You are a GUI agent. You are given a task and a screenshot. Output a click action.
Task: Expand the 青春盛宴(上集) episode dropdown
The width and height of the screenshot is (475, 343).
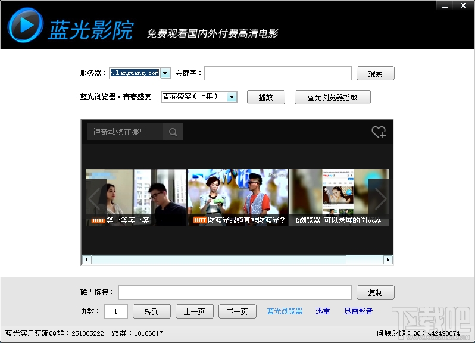coord(232,97)
